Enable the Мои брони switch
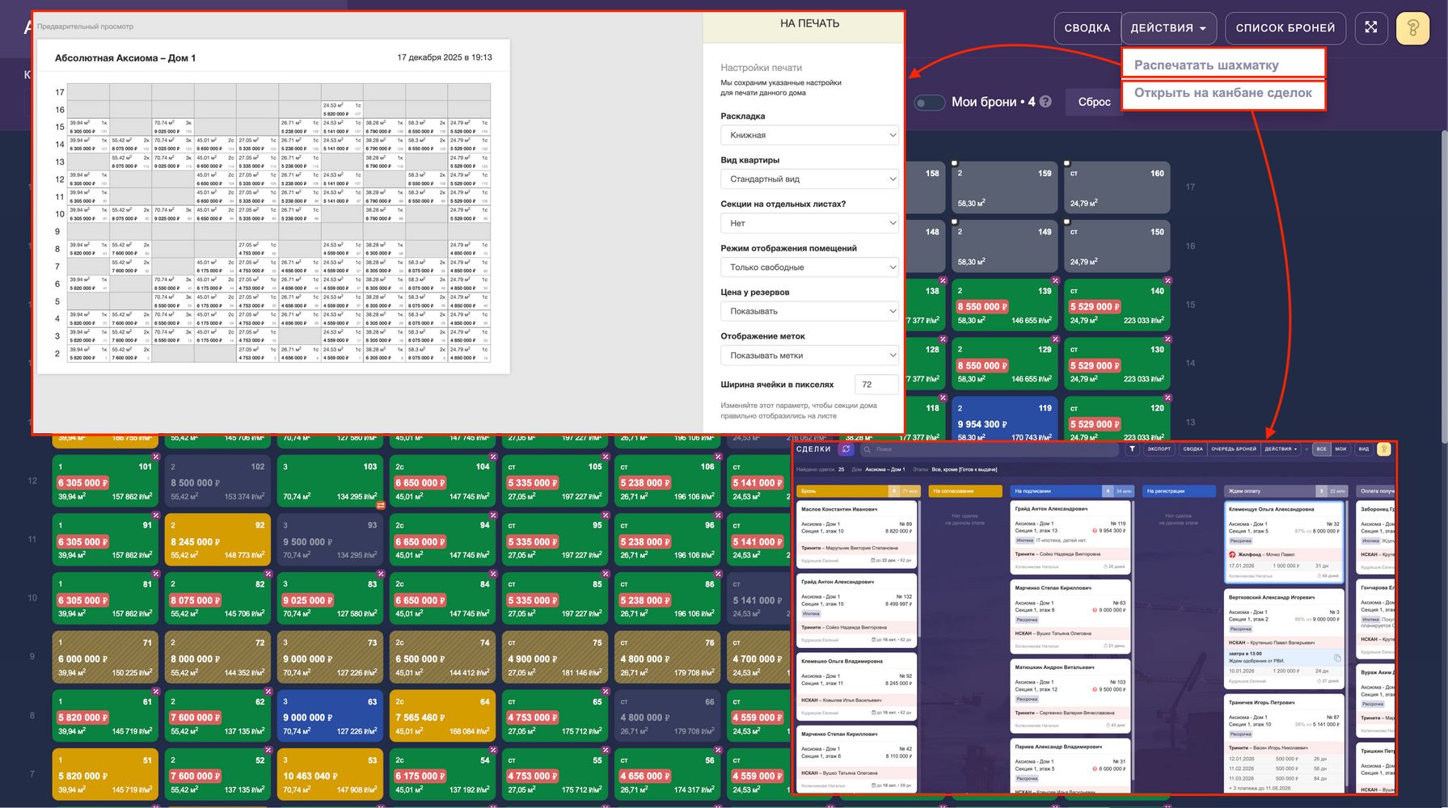Viewport: 1448px width, 808px height. point(929,103)
